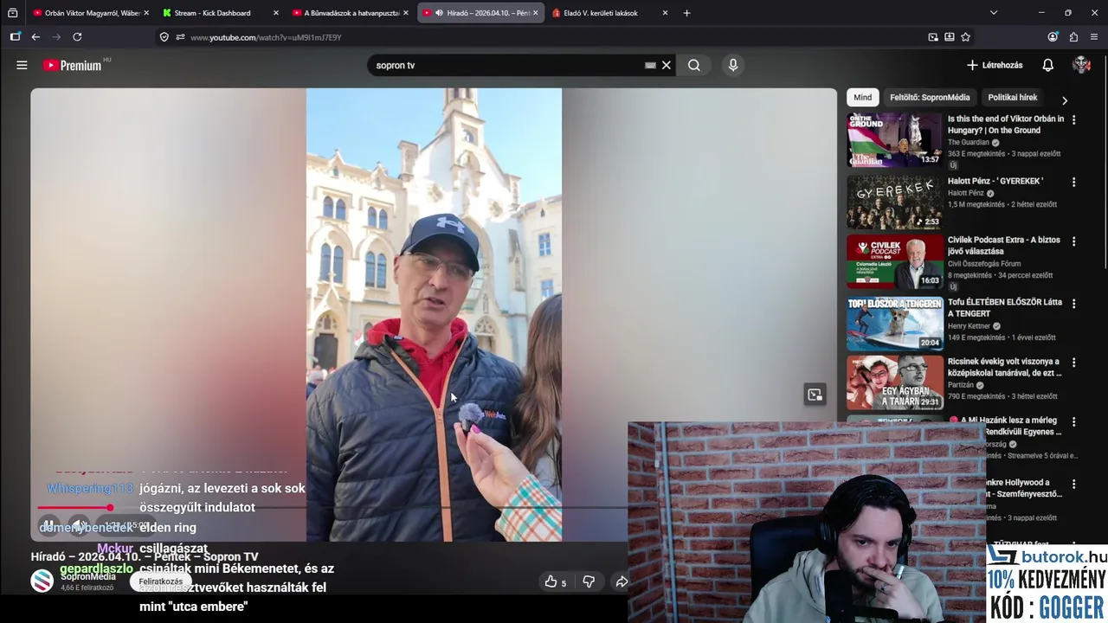This screenshot has height=623, width=1108.
Task: Open the browser extensions puzzle icon
Action: pos(1073,37)
